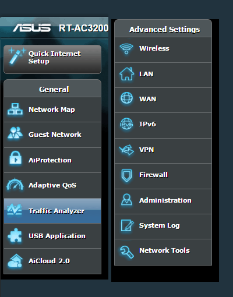
Task: Click the pencil notepad System Log icon
Action: pos(127,225)
